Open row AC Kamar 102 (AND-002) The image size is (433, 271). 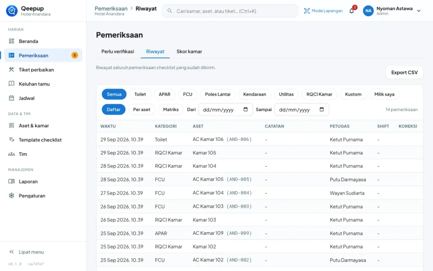pyautogui.click(x=260, y=260)
